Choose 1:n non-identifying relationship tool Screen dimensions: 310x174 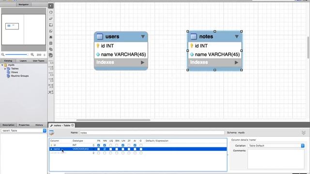coord(51,69)
